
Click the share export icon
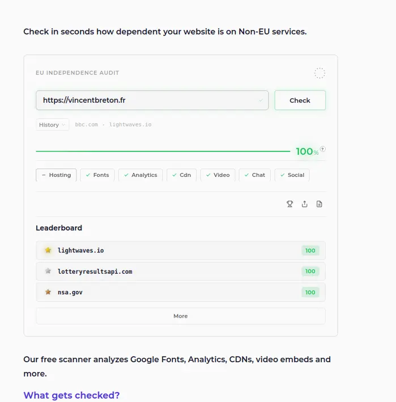pyautogui.click(x=305, y=204)
